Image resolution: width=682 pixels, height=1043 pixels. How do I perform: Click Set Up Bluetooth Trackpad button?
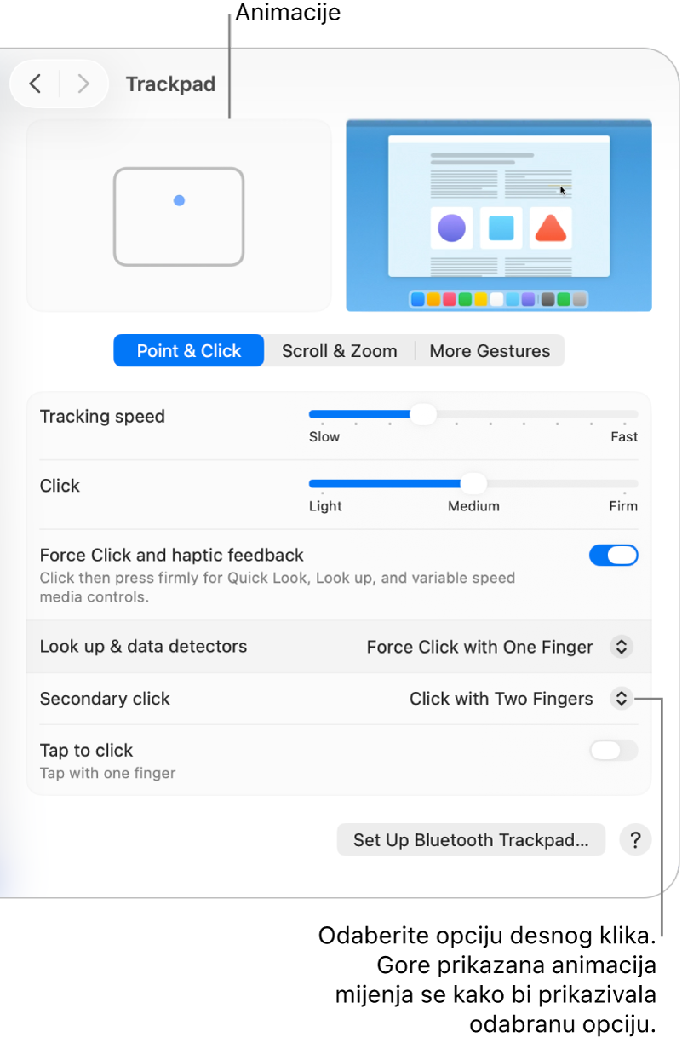[471, 840]
